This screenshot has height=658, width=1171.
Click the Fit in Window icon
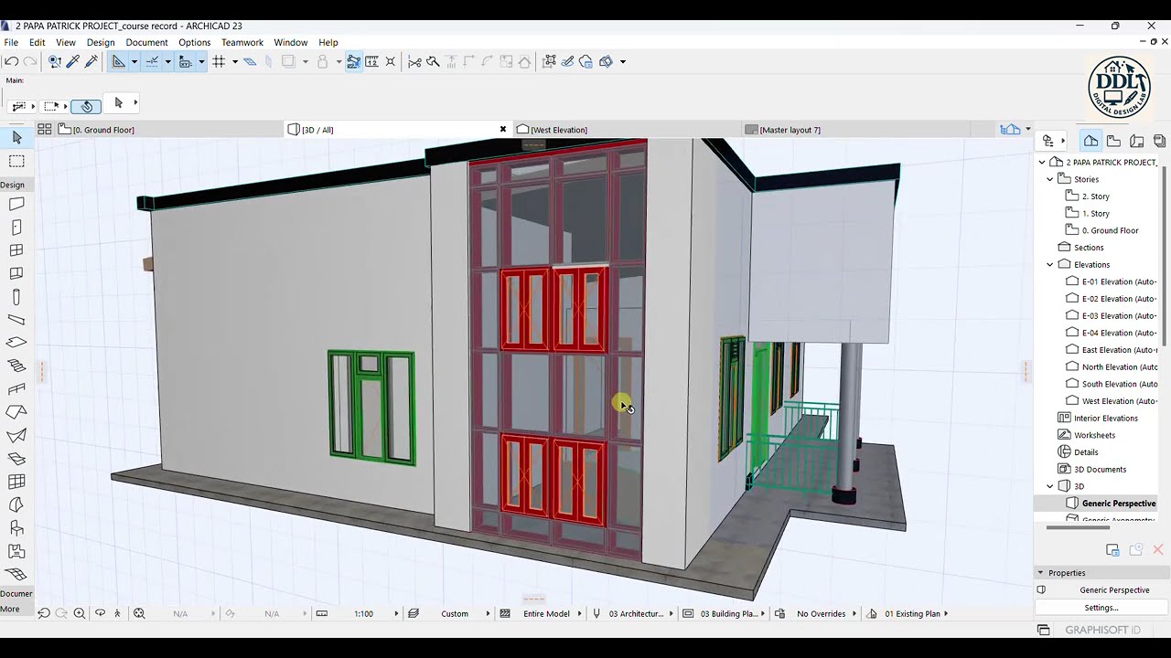[x=139, y=613]
